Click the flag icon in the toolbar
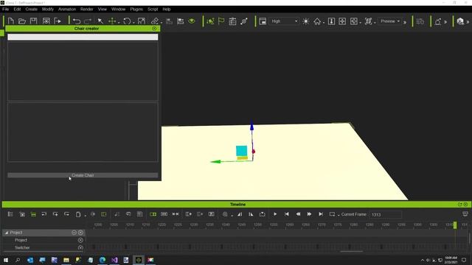The image size is (472, 265). tap(221, 21)
